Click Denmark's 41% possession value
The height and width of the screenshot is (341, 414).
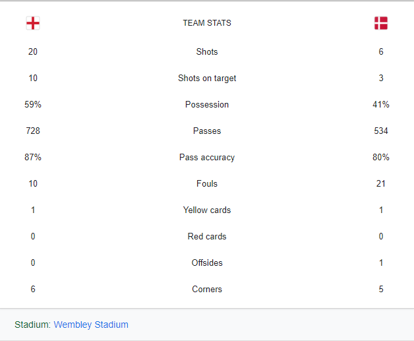tap(381, 104)
